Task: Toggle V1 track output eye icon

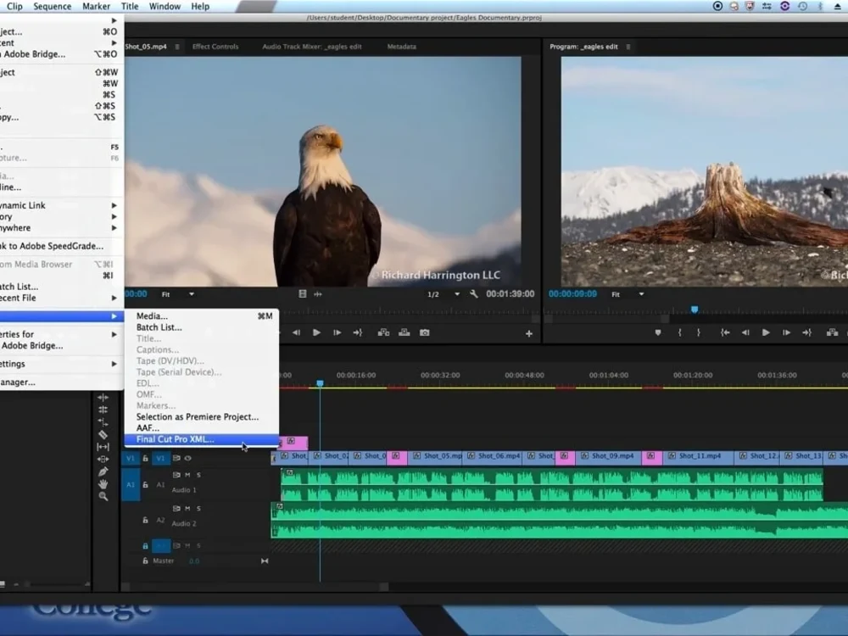Action: click(x=187, y=458)
